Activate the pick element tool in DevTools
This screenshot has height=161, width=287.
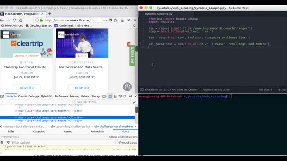point(2,97)
